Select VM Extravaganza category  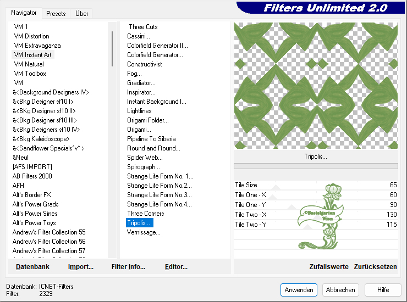tap(37, 46)
